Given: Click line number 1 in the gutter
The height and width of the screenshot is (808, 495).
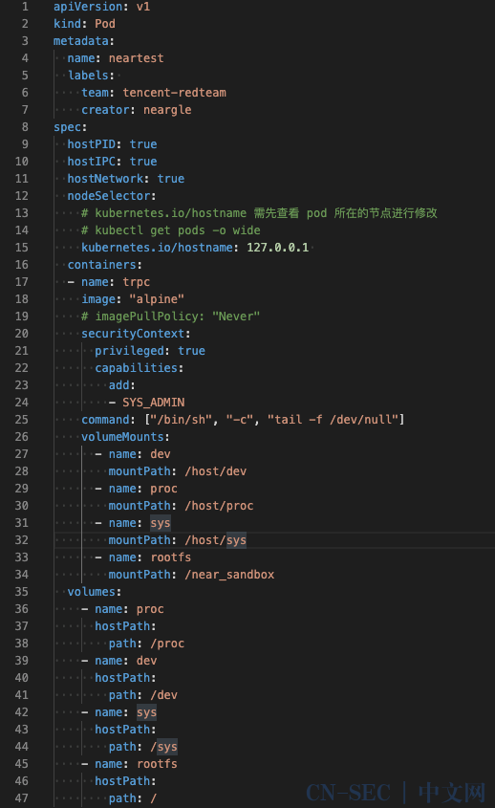Looking at the screenshot, I should tap(25, 7).
